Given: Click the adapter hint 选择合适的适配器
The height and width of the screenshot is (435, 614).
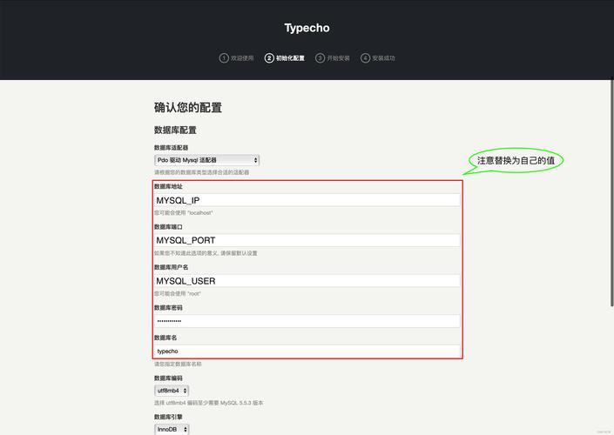Looking at the screenshot, I should pos(202,172).
